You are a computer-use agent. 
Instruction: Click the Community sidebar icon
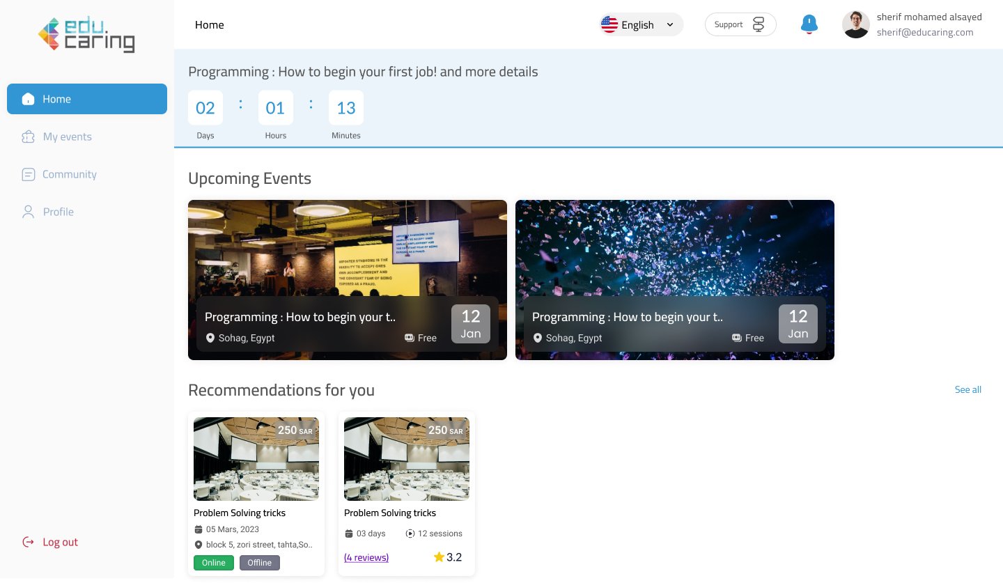pyautogui.click(x=28, y=174)
